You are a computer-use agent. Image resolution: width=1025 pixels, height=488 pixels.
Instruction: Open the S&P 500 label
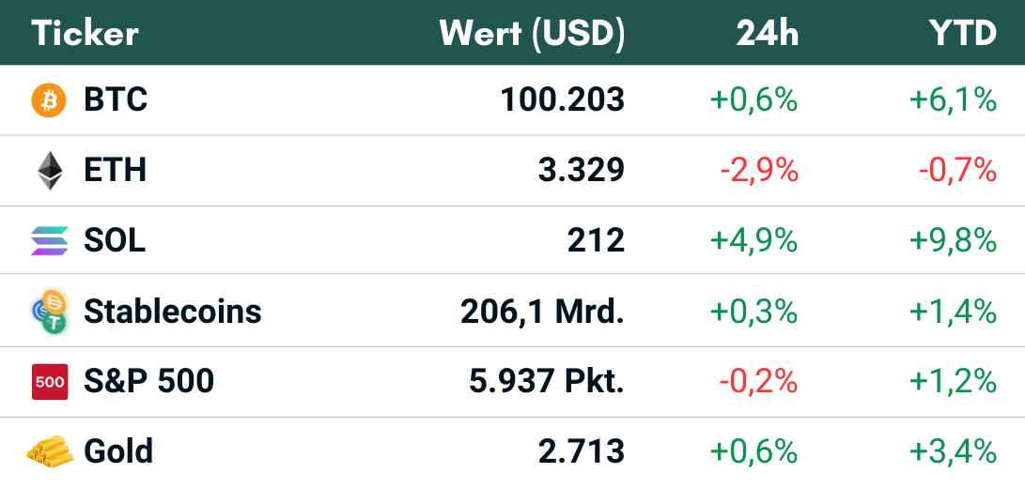coord(148,382)
